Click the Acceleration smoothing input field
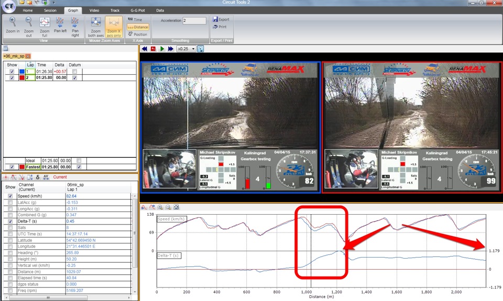Screen dimensions: 503x301 194,20
